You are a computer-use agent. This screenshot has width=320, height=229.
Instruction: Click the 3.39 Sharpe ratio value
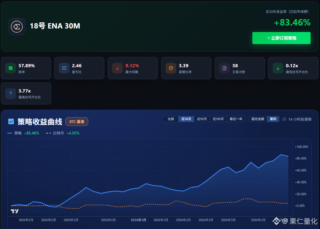(184, 65)
